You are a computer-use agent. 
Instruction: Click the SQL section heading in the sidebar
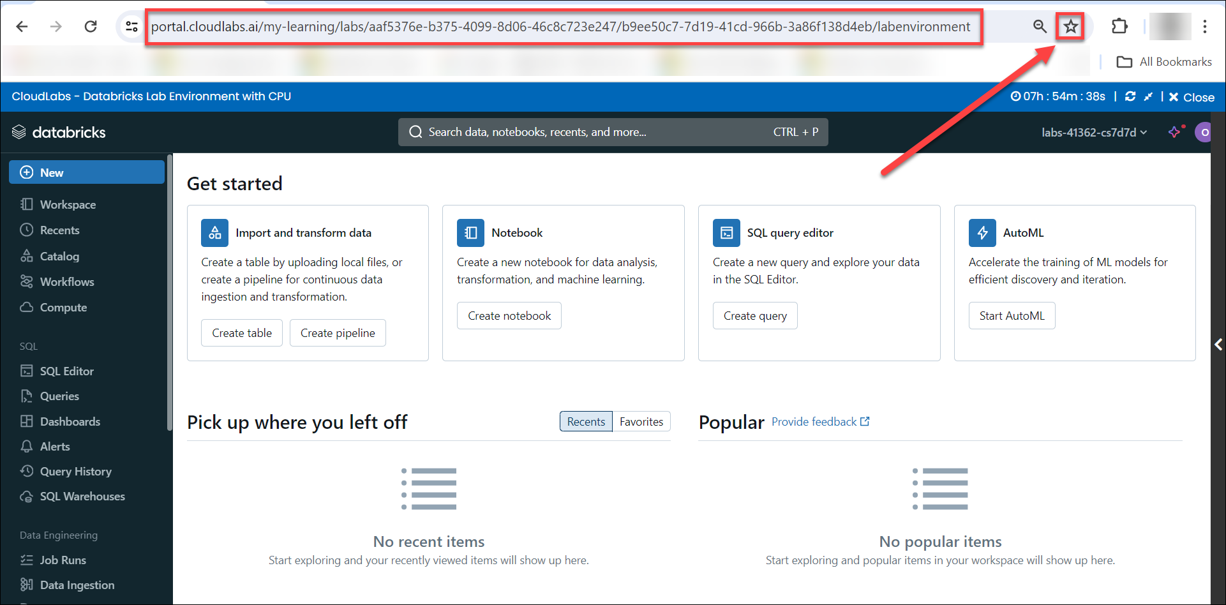(x=29, y=346)
